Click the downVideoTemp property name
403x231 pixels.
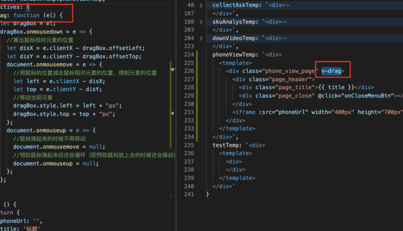point(233,38)
